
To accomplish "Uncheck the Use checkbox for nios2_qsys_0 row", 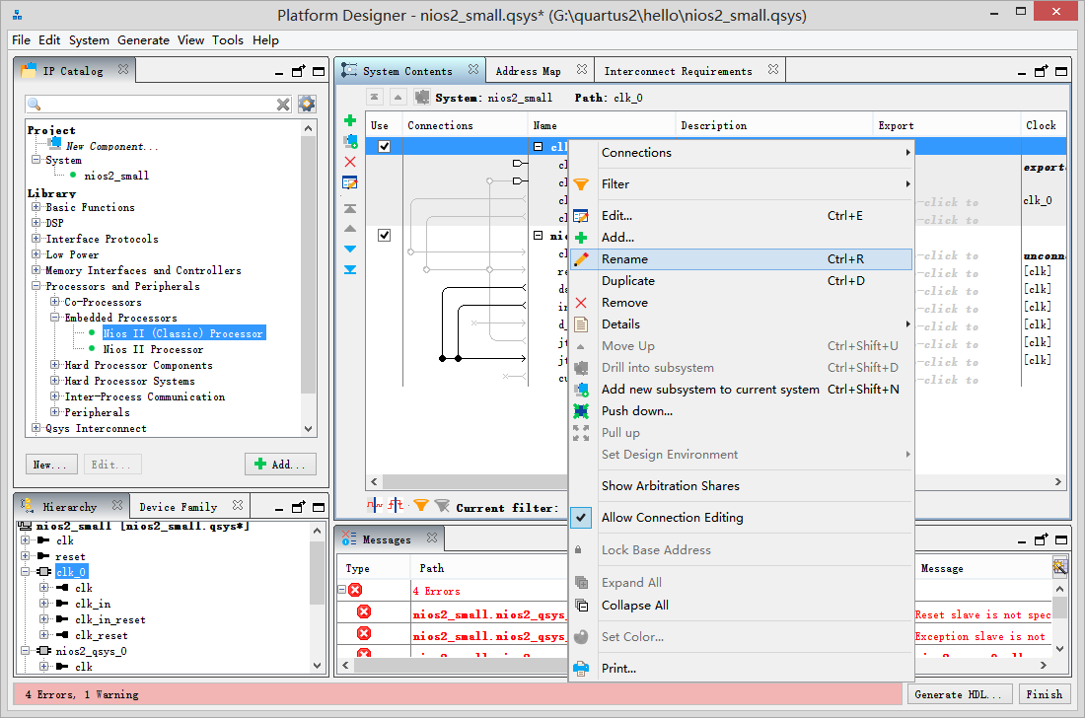I will [x=384, y=235].
